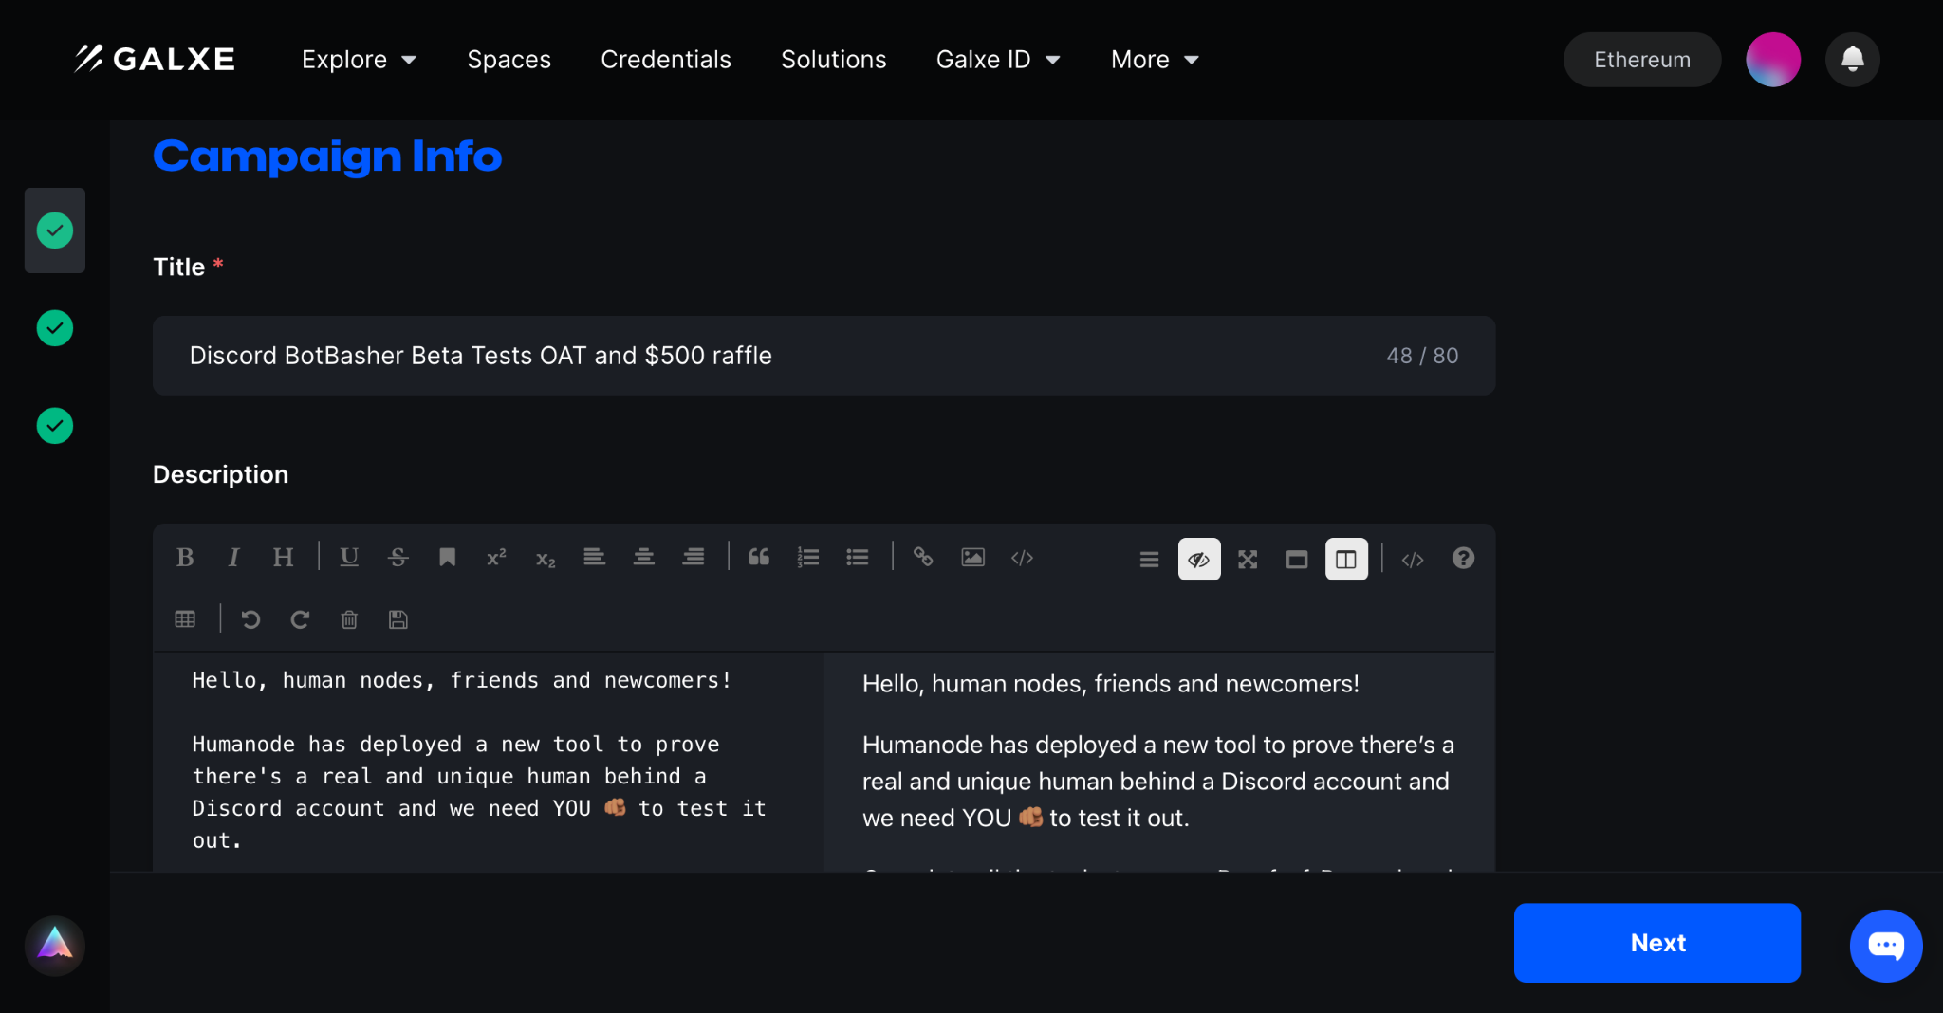Open the editor help icon
The image size is (1943, 1013).
pyautogui.click(x=1463, y=559)
